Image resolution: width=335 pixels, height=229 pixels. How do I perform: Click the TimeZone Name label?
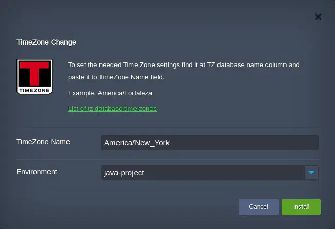pos(43,142)
